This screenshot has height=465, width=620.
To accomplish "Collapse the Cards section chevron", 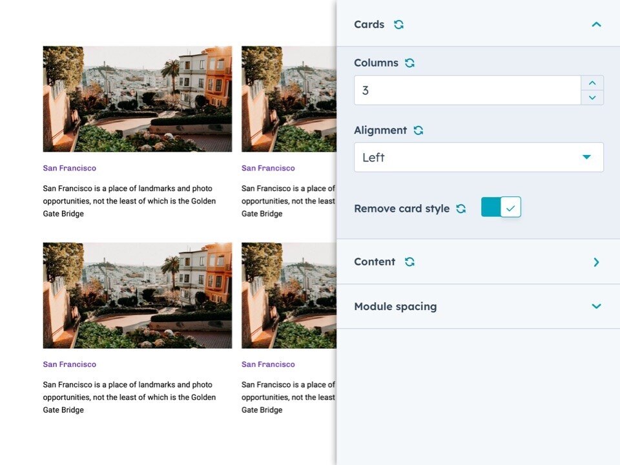I will 596,25.
